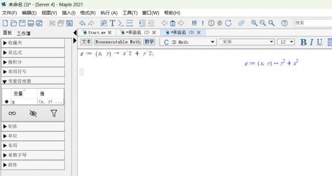Screen dimensions: 332x176
Task: Expand the 组件 palette
Action: coord(33,165)
